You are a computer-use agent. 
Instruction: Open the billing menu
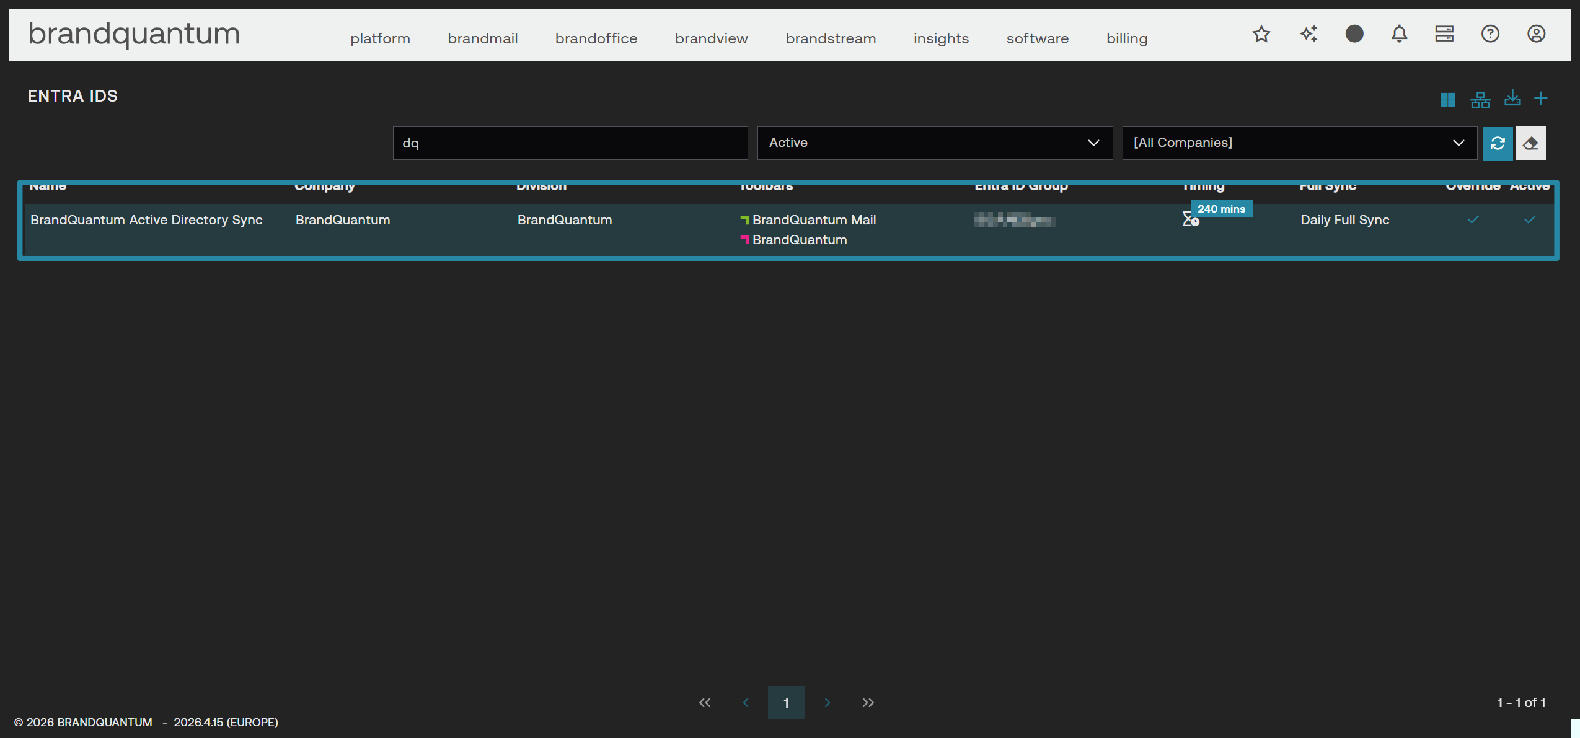pyautogui.click(x=1127, y=38)
